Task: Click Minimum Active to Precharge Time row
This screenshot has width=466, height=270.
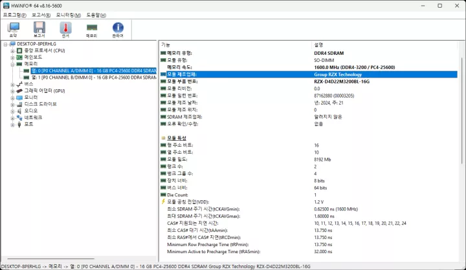Action: pyautogui.click(x=309, y=252)
